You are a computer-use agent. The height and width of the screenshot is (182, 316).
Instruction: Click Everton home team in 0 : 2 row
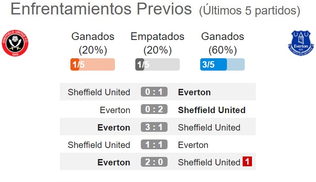click(x=115, y=110)
